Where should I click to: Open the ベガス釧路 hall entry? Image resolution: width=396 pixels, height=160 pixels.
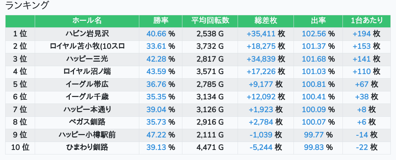click(87, 122)
